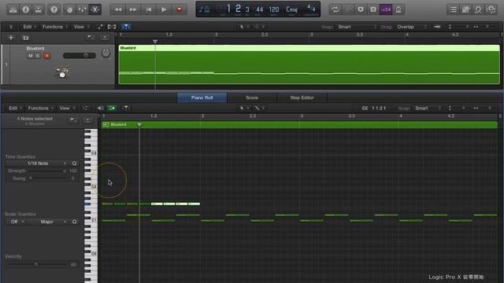Viewport: 504px width, 283px height.
Task: Add a new track with plus button
Action: pos(10,38)
